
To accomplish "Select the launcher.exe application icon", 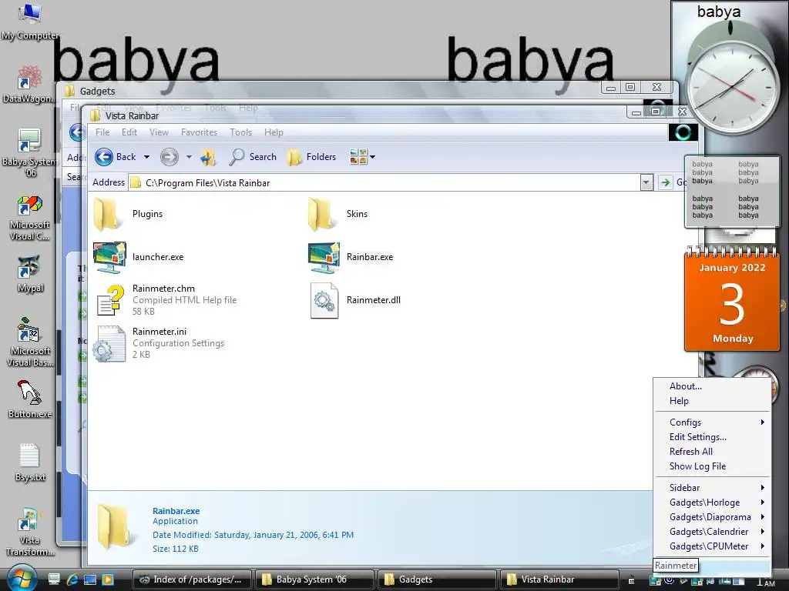I will point(109,257).
